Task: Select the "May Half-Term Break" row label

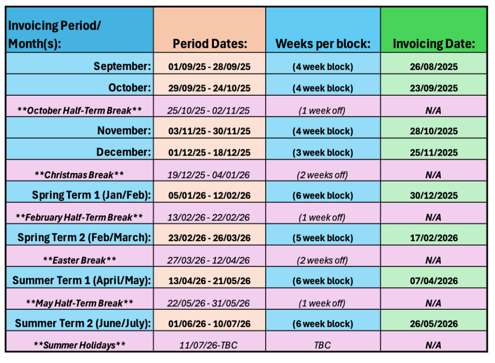Action: [x=79, y=303]
